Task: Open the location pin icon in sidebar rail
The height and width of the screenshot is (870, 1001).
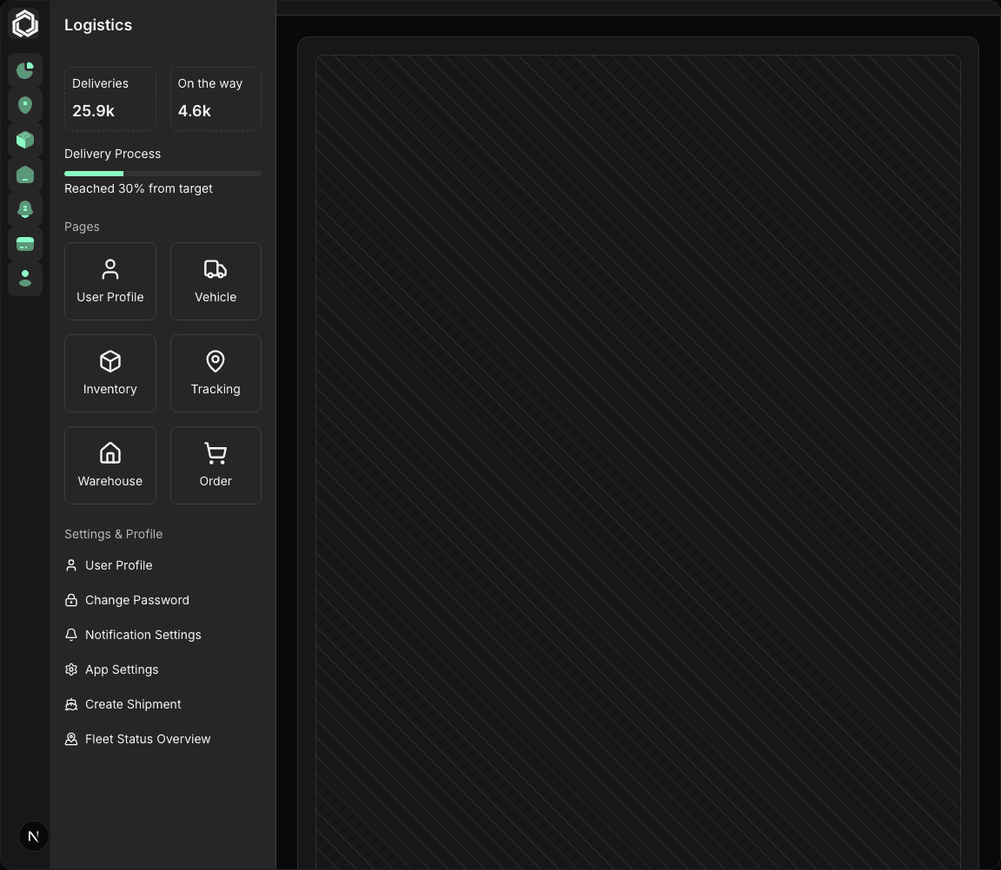Action: pos(25,105)
